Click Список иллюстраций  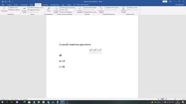pos(90,8)
